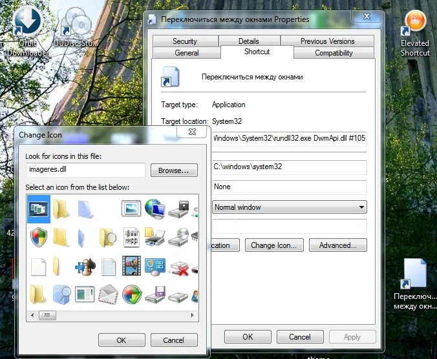Screen dimensions: 437x359
Task: Select the Windows shield with green check icon
Action: point(132,294)
